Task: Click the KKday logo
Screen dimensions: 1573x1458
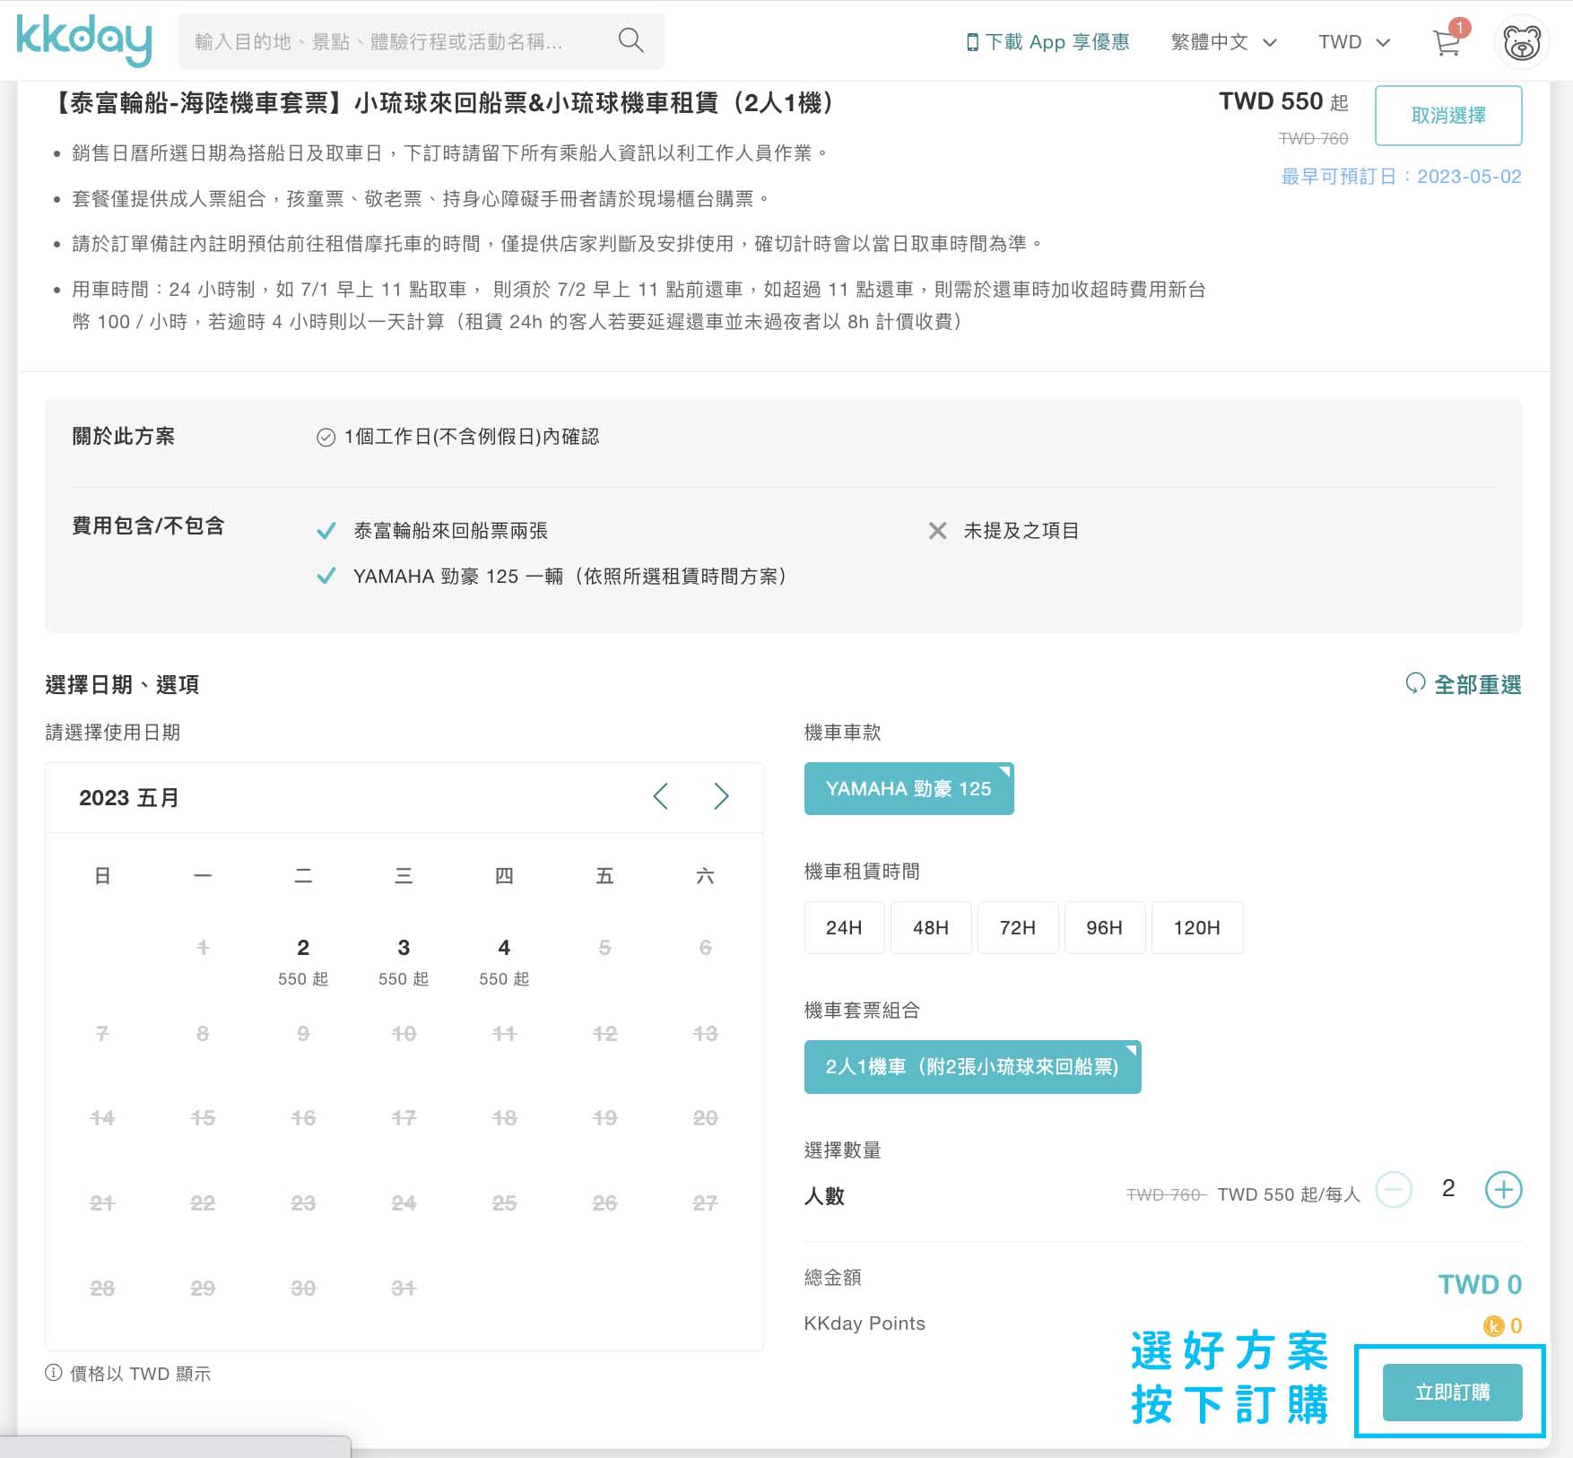Action: tap(84, 40)
